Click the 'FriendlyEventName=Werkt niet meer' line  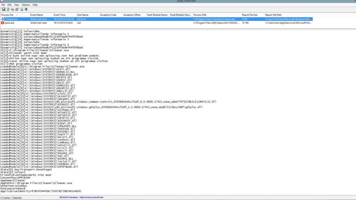point(26,175)
